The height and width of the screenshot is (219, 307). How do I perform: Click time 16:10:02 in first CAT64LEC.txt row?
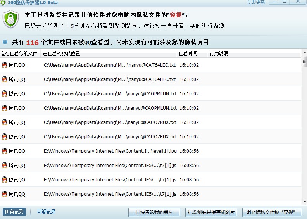coord(189,65)
